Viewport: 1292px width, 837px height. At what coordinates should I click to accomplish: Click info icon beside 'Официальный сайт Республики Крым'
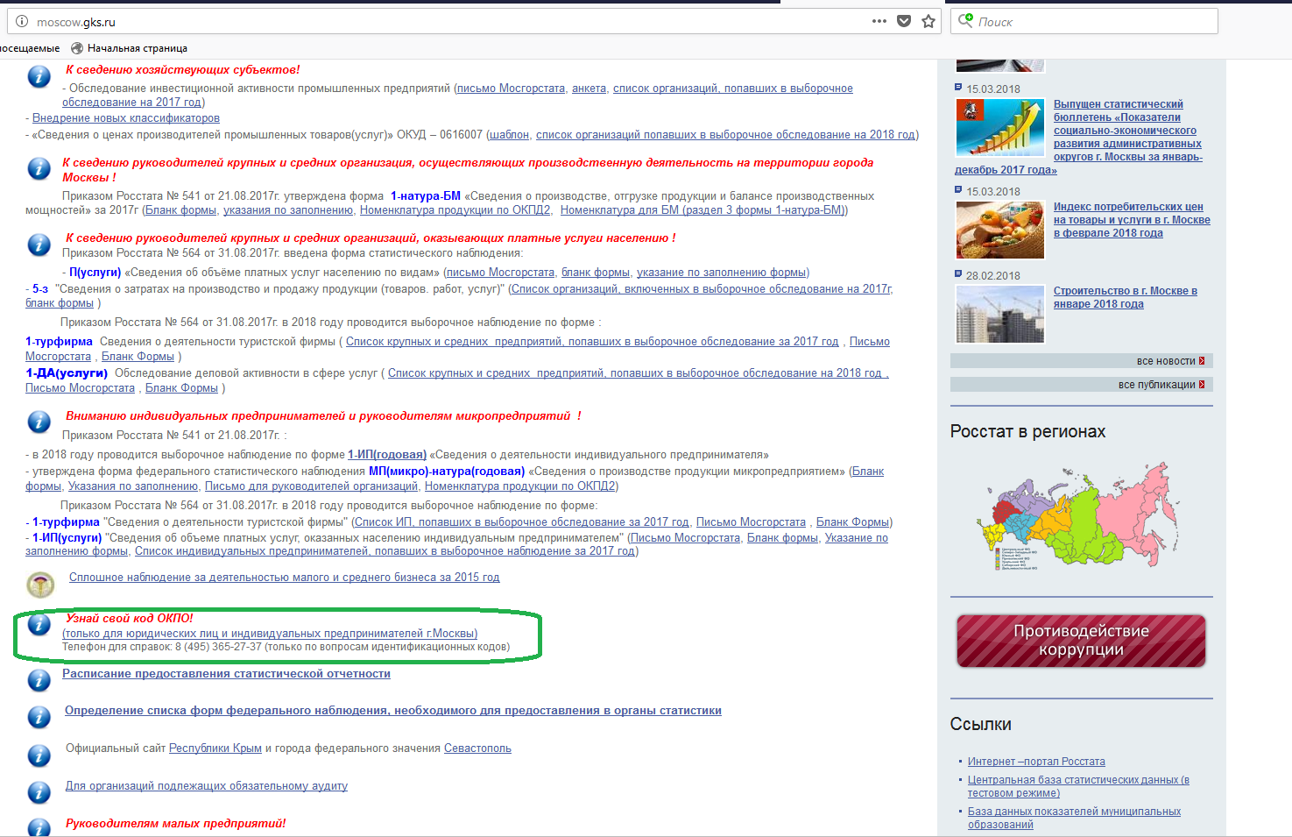tap(39, 755)
